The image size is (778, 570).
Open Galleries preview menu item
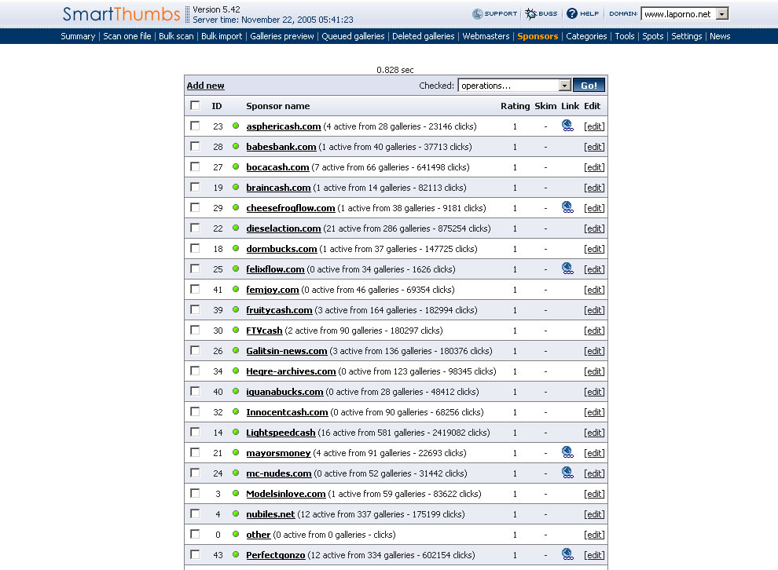pos(282,36)
